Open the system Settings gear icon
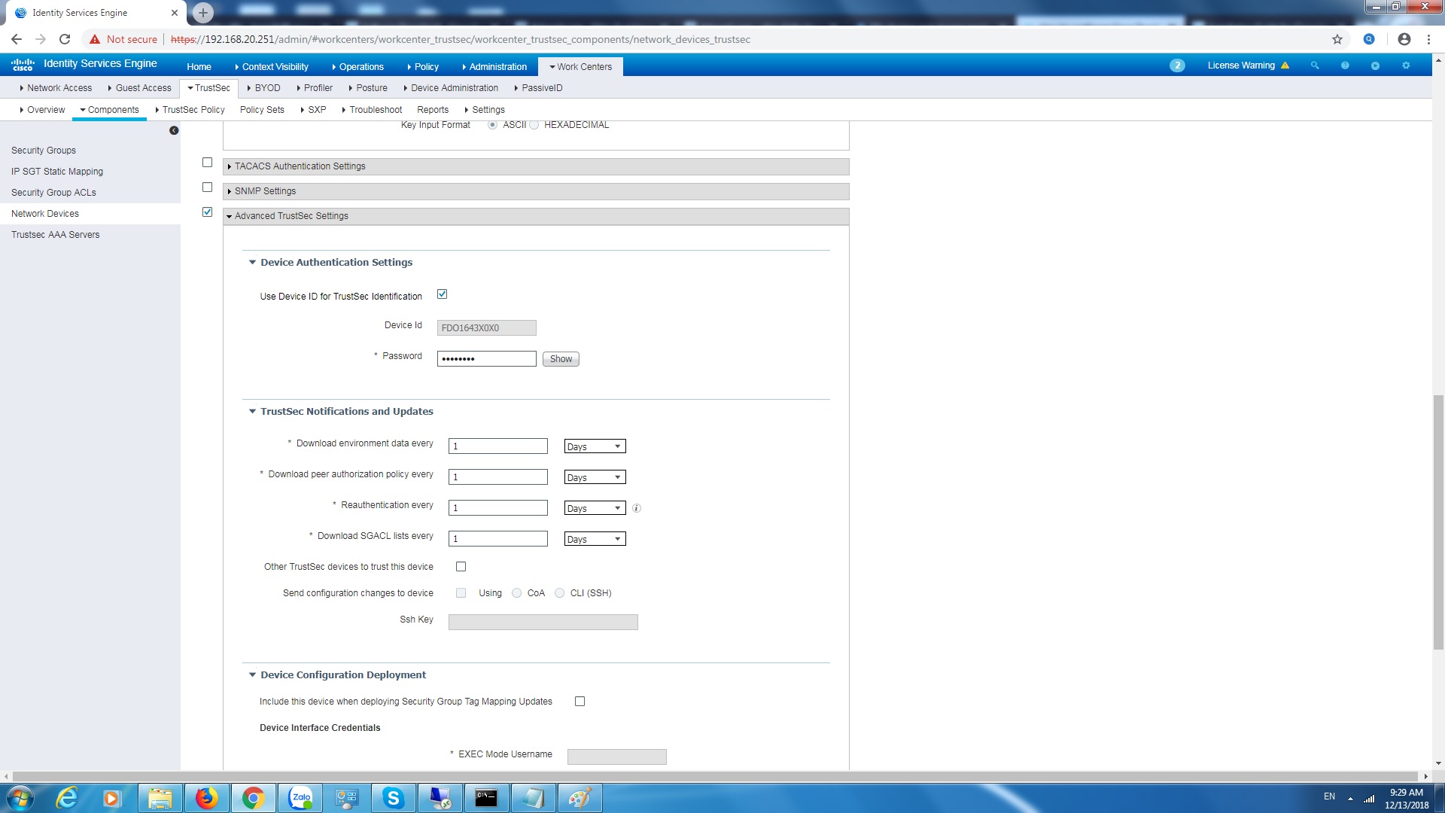1445x813 pixels. tap(1406, 65)
